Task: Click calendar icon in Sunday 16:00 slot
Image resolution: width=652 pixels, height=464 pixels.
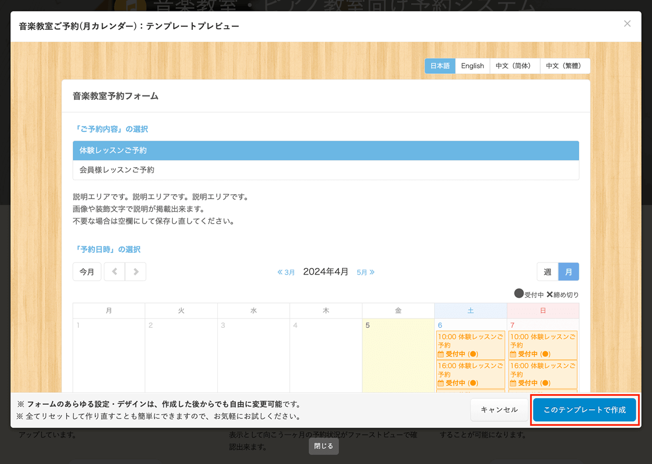Action: click(513, 383)
